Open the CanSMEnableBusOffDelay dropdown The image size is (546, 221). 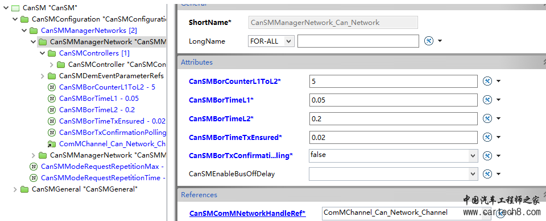[473, 174]
